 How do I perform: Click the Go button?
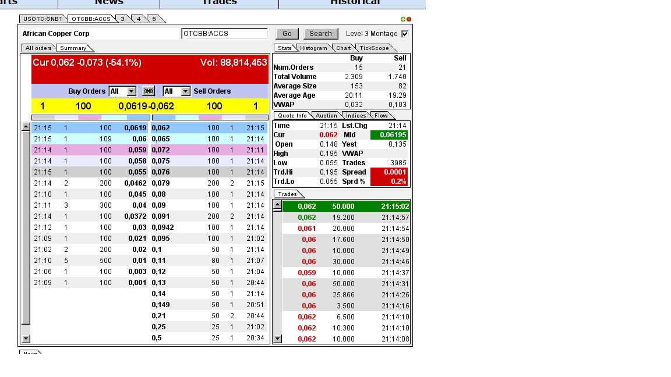pos(287,34)
